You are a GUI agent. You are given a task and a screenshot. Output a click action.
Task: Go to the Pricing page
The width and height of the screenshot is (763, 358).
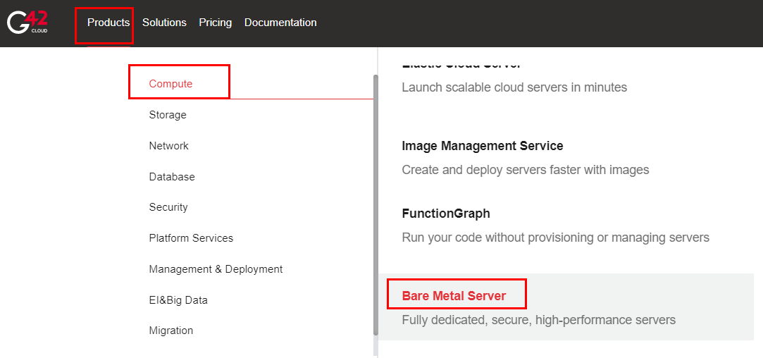pyautogui.click(x=215, y=23)
